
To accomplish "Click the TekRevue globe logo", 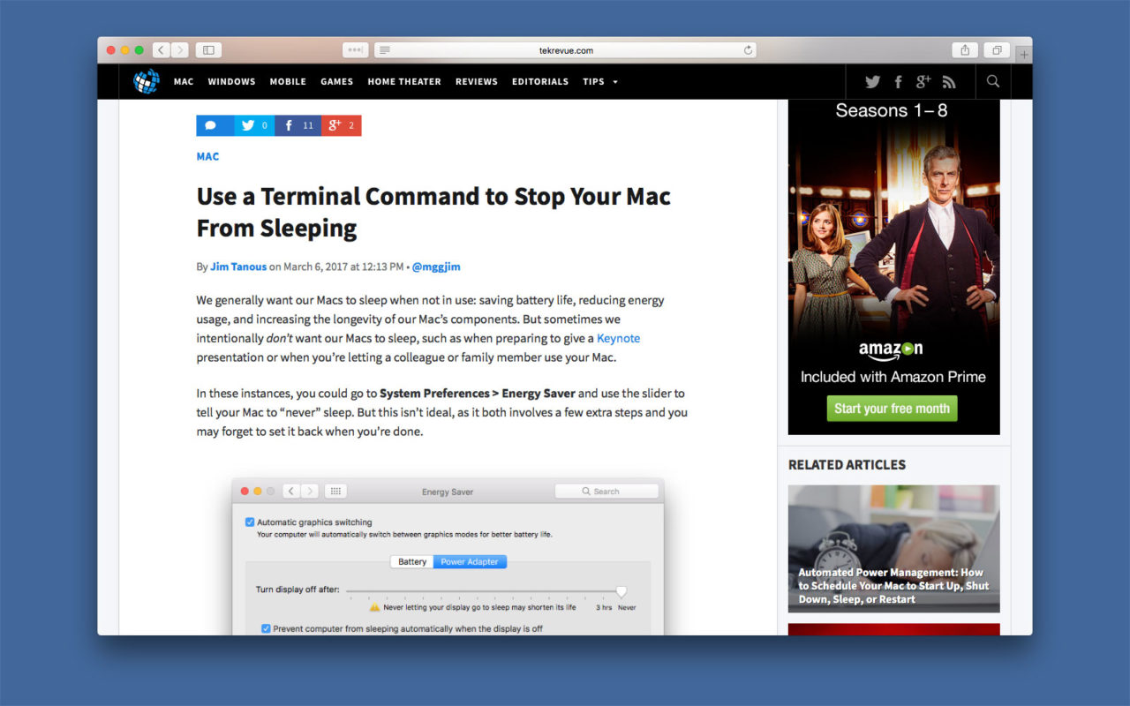I will point(146,81).
